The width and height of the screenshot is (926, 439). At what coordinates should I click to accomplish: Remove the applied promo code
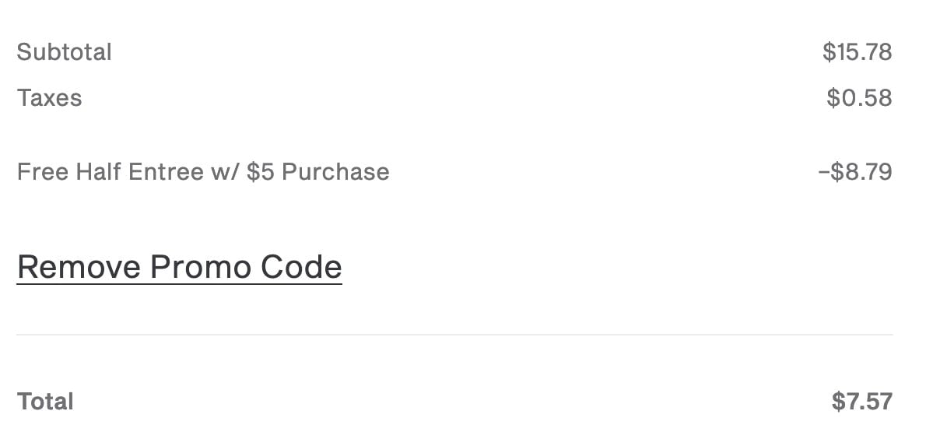click(179, 267)
